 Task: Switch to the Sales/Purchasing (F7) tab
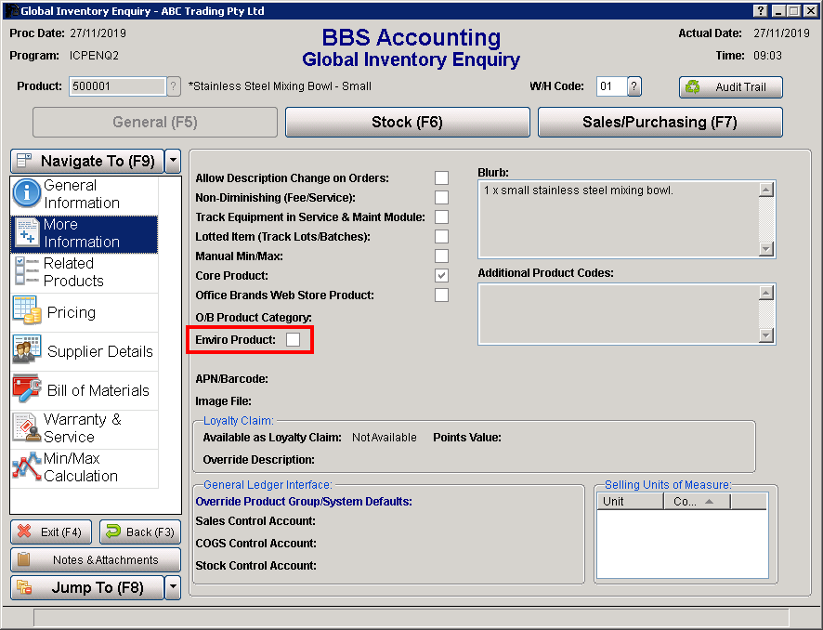point(660,123)
